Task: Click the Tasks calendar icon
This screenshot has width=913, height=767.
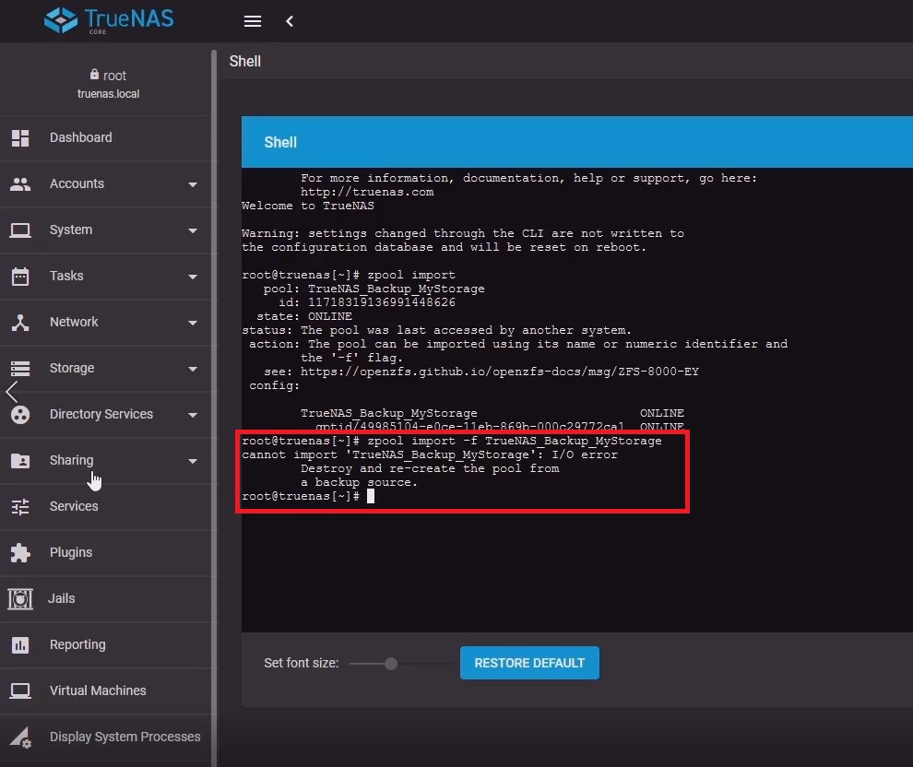Action: click(x=20, y=276)
